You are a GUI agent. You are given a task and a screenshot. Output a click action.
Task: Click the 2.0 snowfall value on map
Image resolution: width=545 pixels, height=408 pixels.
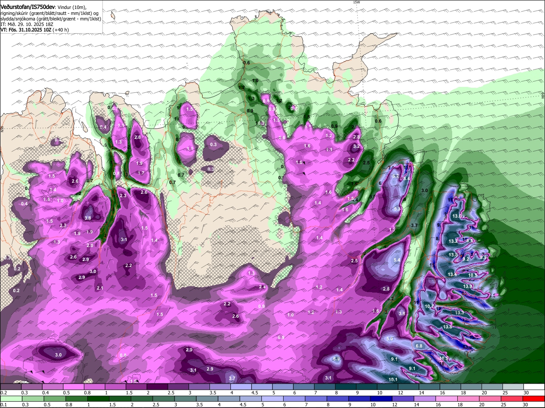click(x=90, y=246)
